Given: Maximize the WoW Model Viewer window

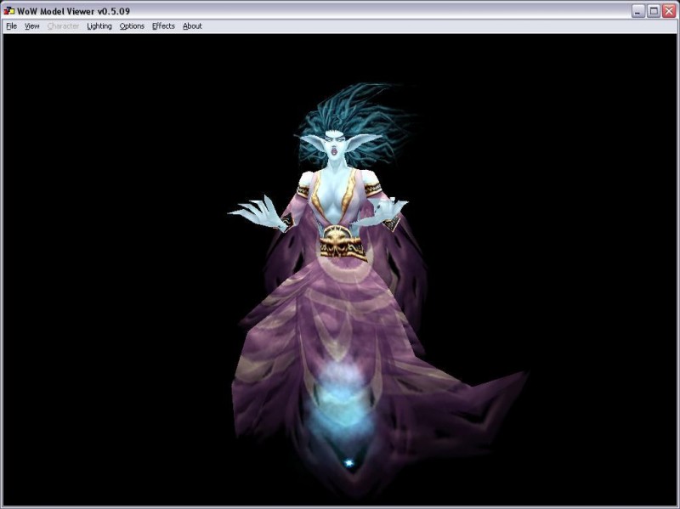Looking at the screenshot, I should point(654,11).
